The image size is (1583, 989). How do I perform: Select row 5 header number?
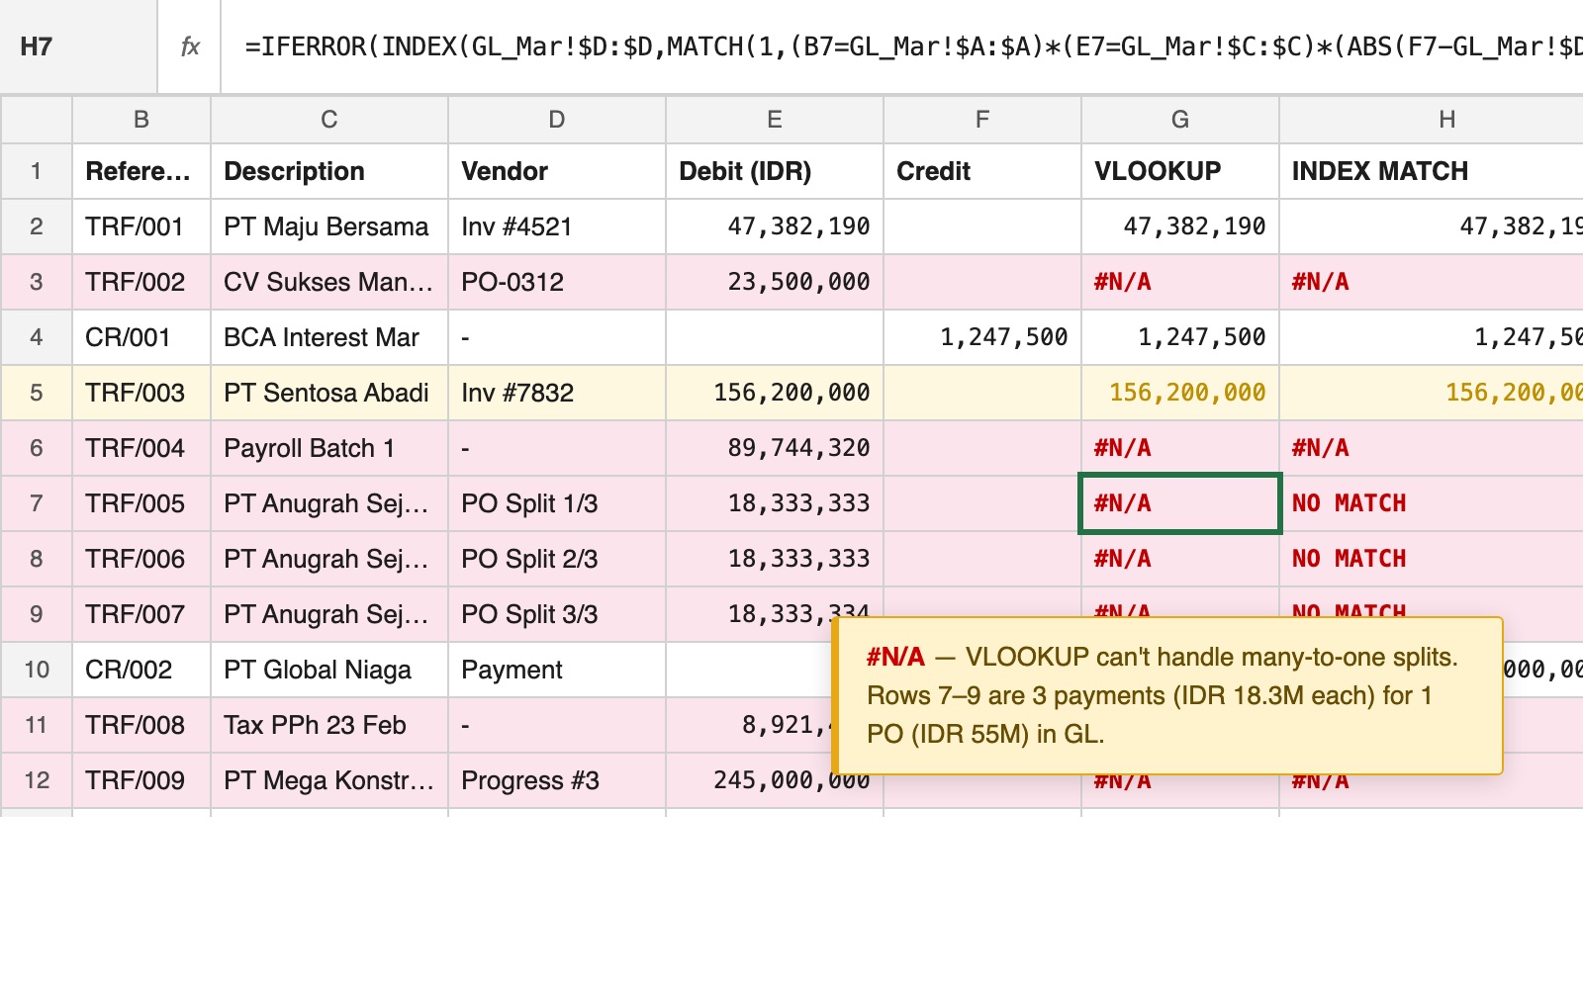coord(36,393)
